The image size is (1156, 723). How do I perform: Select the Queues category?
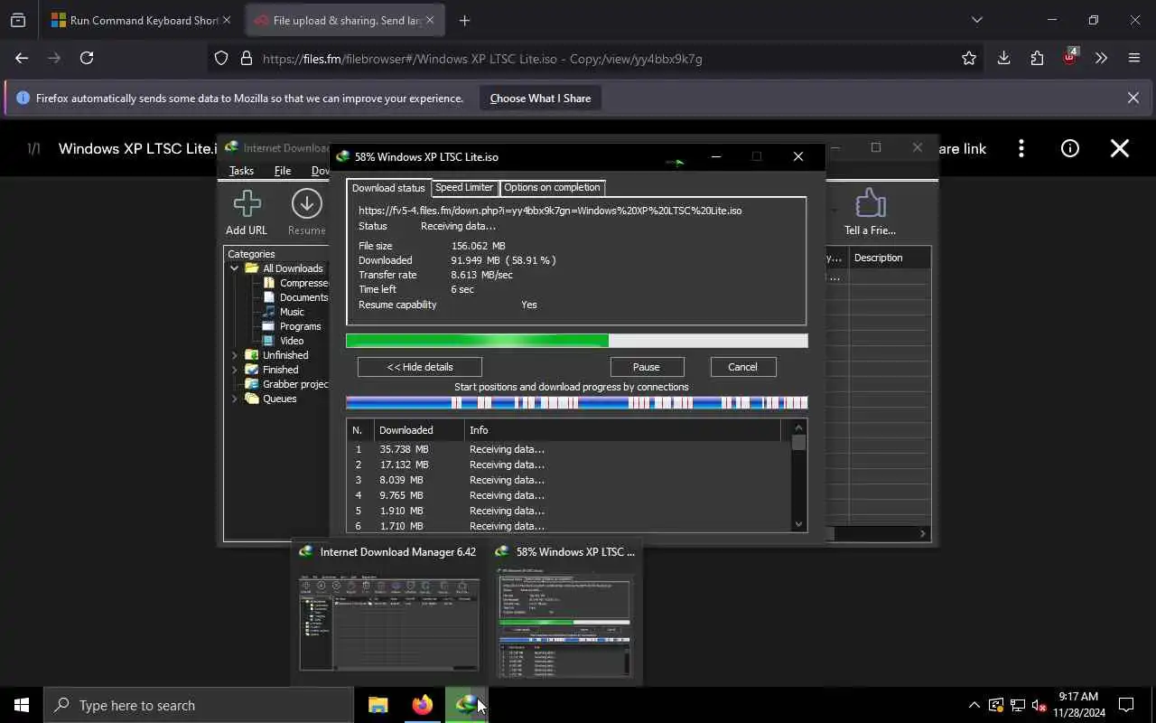click(271, 399)
